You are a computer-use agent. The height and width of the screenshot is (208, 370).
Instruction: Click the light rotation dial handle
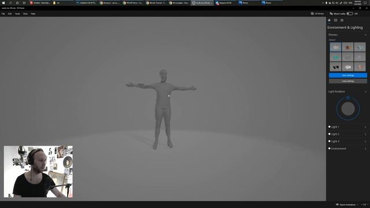tap(348, 98)
